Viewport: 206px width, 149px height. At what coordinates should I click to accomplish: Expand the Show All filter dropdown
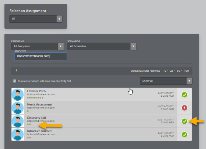click(x=166, y=81)
